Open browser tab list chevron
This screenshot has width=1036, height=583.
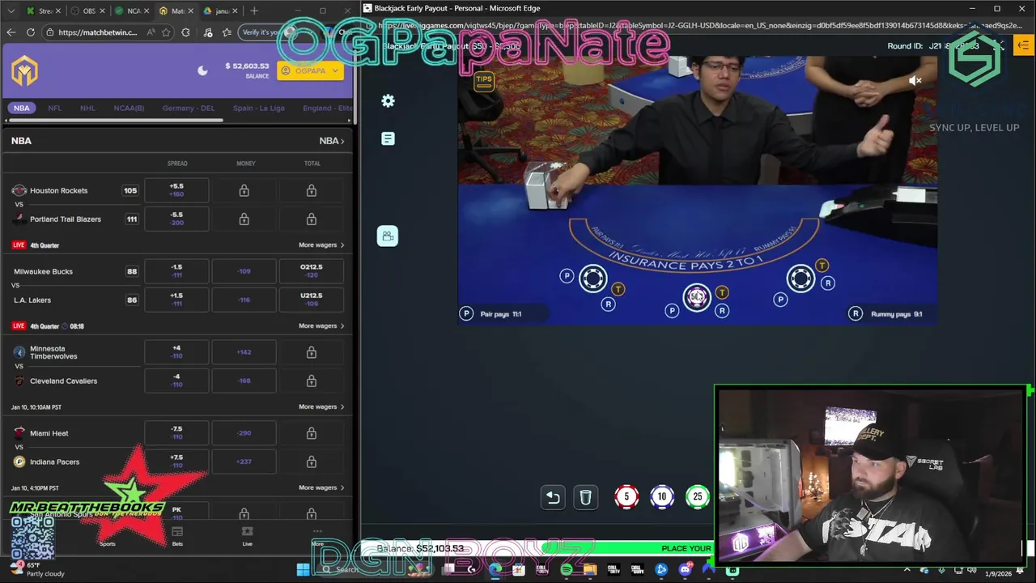pyautogui.click(x=11, y=11)
